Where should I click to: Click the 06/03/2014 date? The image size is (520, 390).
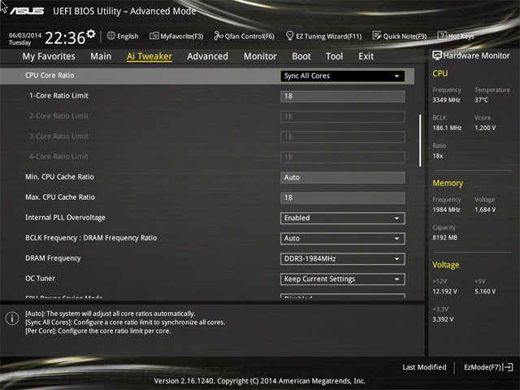point(25,35)
